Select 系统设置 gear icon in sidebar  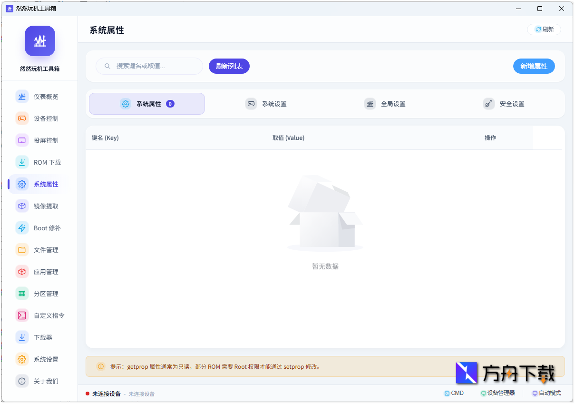pos(22,359)
